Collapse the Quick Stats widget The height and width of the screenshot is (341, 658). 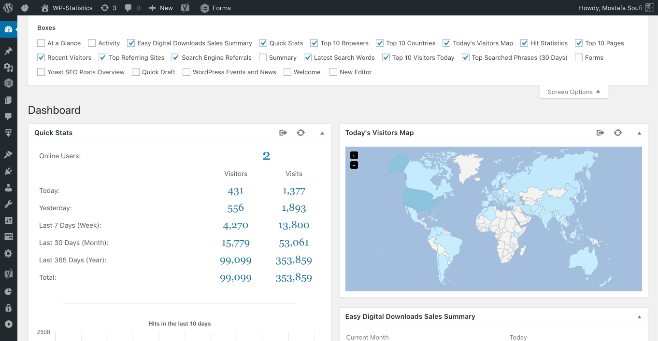[322, 133]
